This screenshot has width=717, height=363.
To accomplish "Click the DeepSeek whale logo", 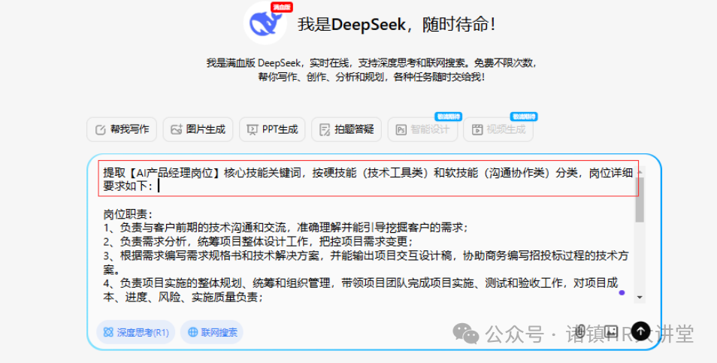I will (265, 23).
